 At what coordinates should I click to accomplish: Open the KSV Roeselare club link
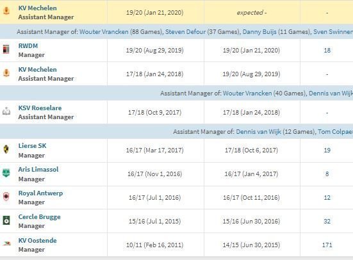[x=40, y=108]
